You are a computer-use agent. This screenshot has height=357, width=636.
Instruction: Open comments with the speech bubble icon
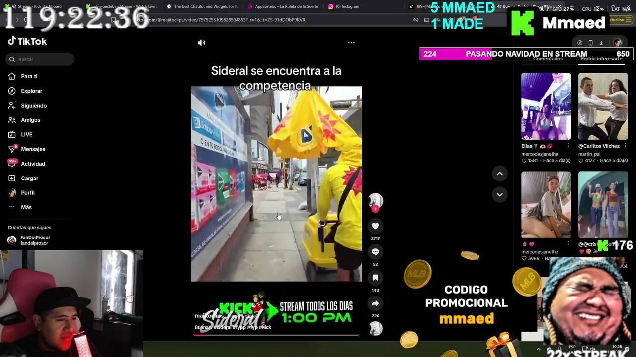(x=375, y=252)
